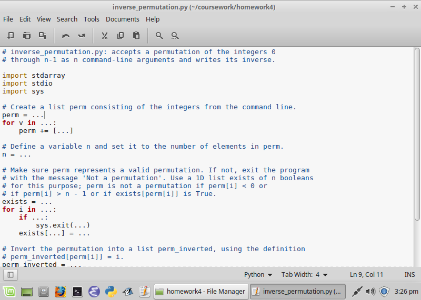The image size is (421, 300).
Task: Open find and replace tool
Action: pyautogui.click(x=175, y=36)
